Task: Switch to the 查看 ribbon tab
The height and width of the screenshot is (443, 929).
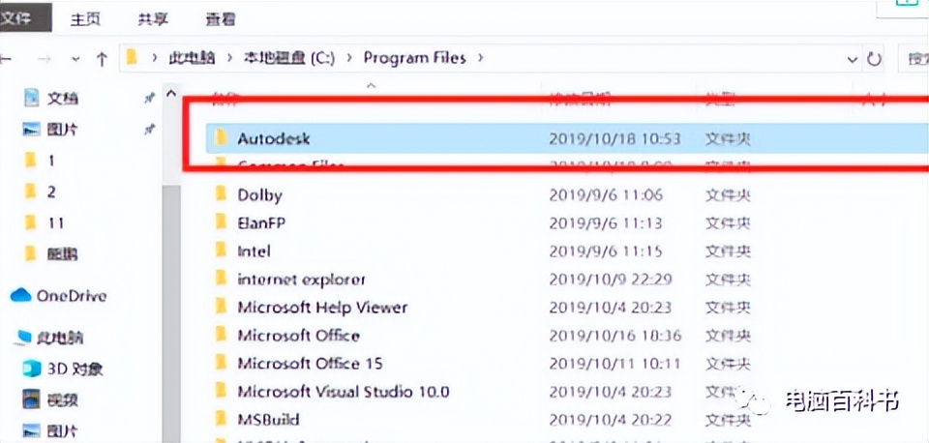Action: [x=220, y=17]
